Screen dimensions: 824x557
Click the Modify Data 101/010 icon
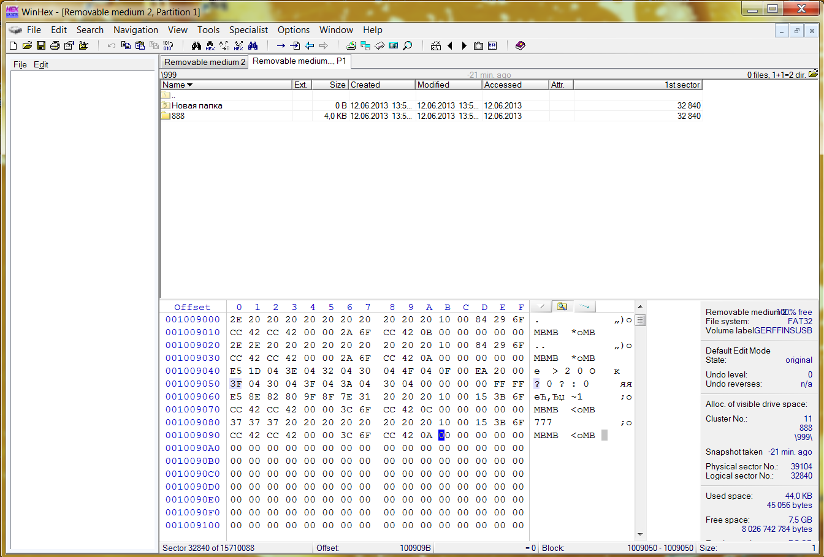tap(168, 45)
